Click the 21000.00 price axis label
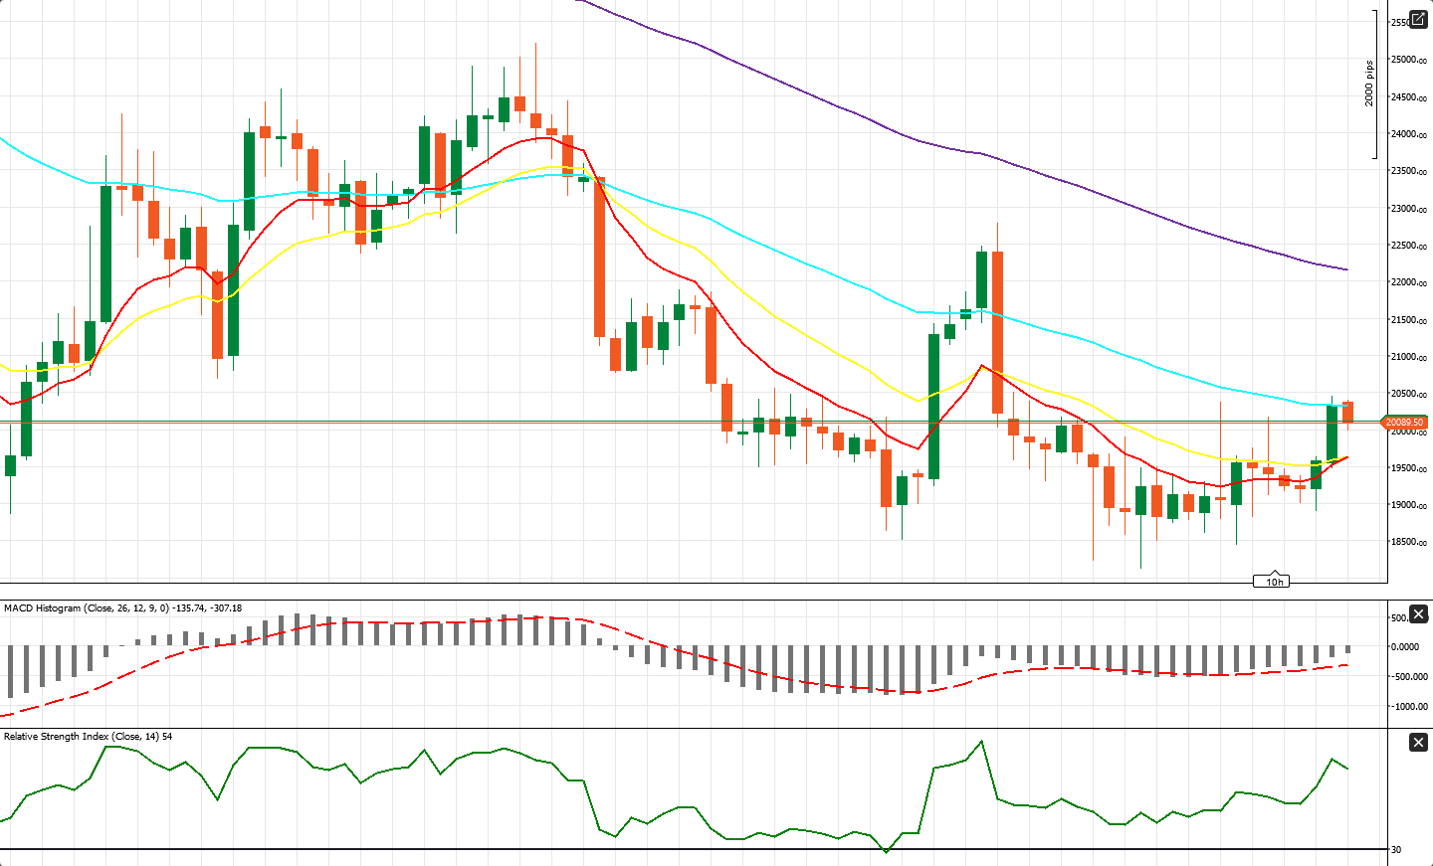 pos(1409,357)
